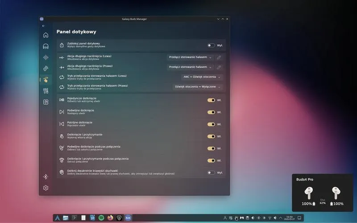Click the Buds4 Pro battery popup
The image size is (357, 223).
pyautogui.click(x=322, y=193)
